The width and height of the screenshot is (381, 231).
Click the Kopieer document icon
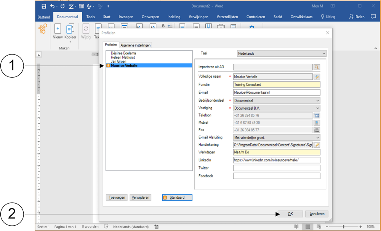point(70,29)
